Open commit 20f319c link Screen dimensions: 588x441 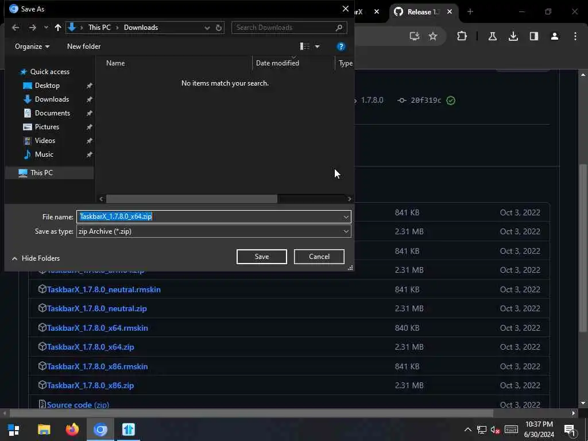[425, 100]
